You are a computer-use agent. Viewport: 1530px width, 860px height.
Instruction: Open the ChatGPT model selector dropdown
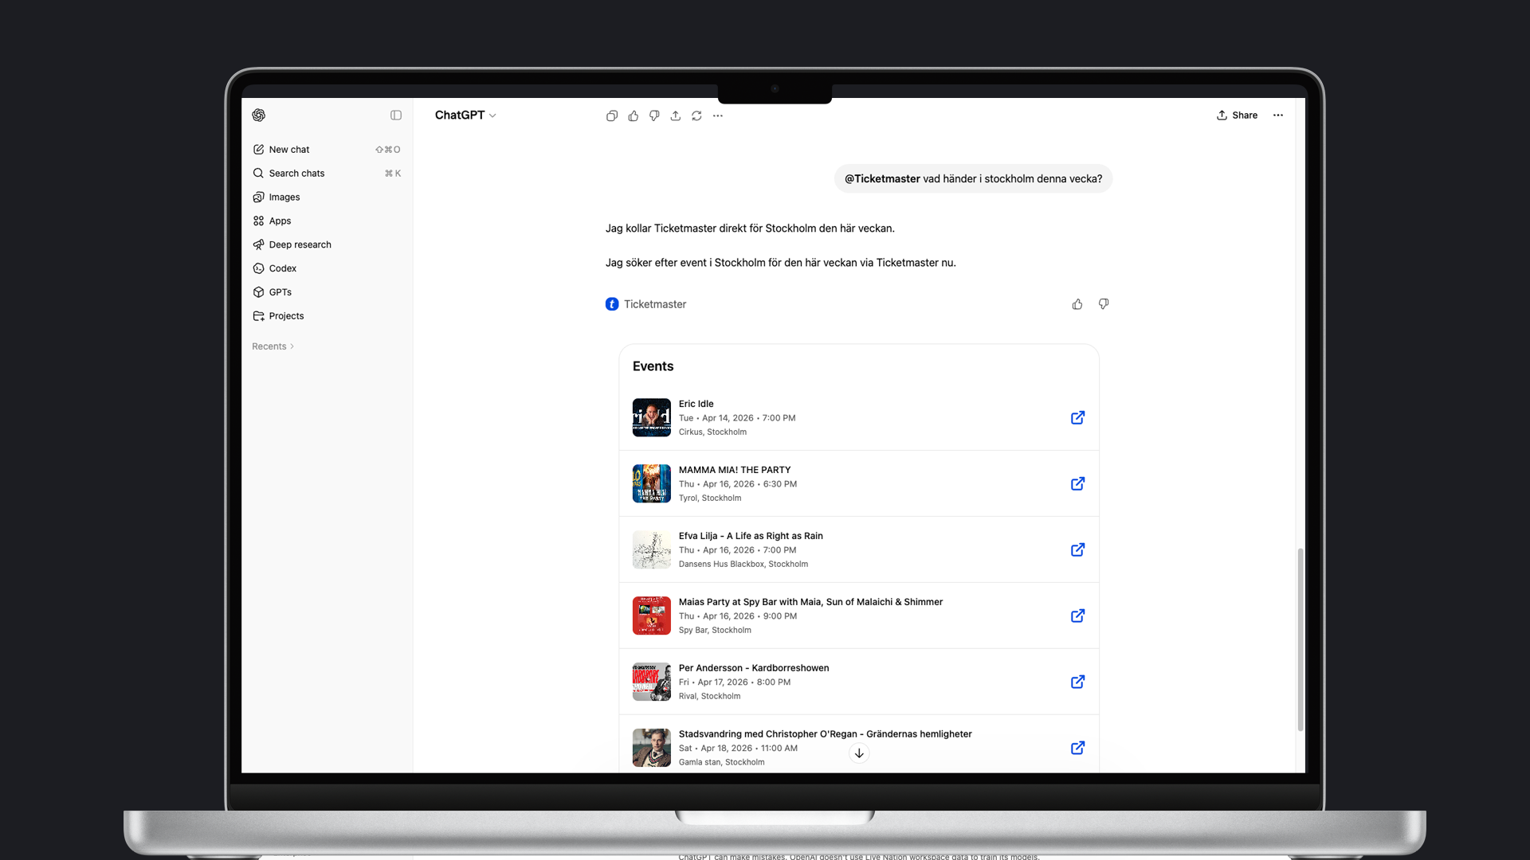tap(465, 115)
